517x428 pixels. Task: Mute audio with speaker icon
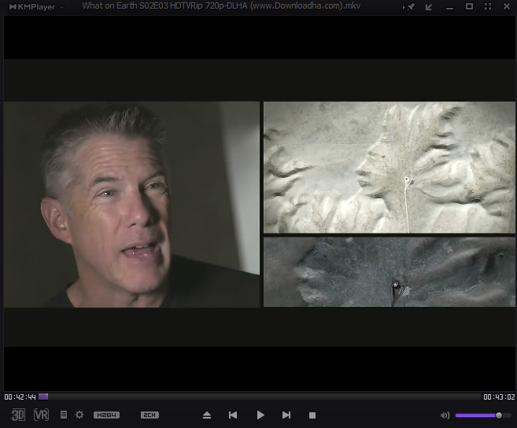(x=445, y=415)
